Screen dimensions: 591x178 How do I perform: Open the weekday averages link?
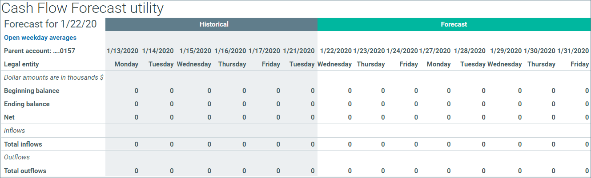pos(40,38)
